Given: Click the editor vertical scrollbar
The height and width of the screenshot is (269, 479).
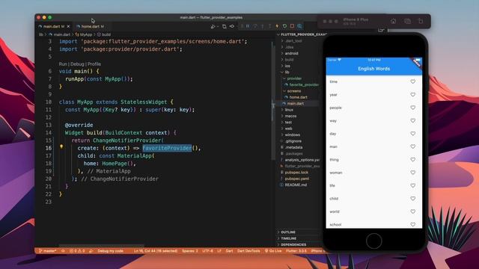Looking at the screenshot, I should click(272, 101).
